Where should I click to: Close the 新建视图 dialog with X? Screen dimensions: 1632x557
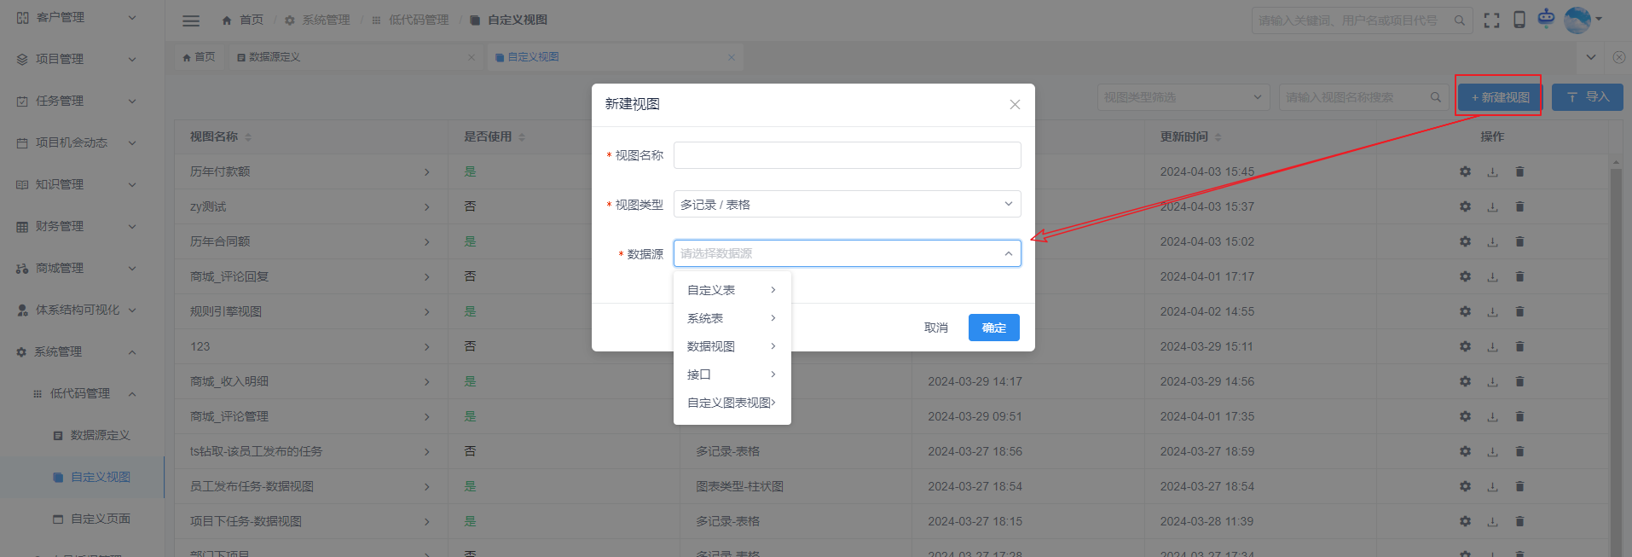(1015, 104)
